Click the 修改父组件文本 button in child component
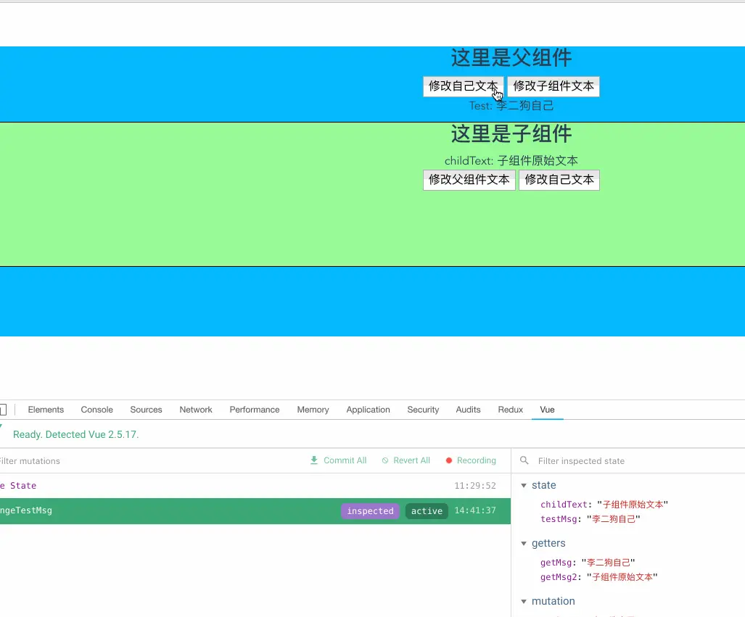 [x=469, y=180]
